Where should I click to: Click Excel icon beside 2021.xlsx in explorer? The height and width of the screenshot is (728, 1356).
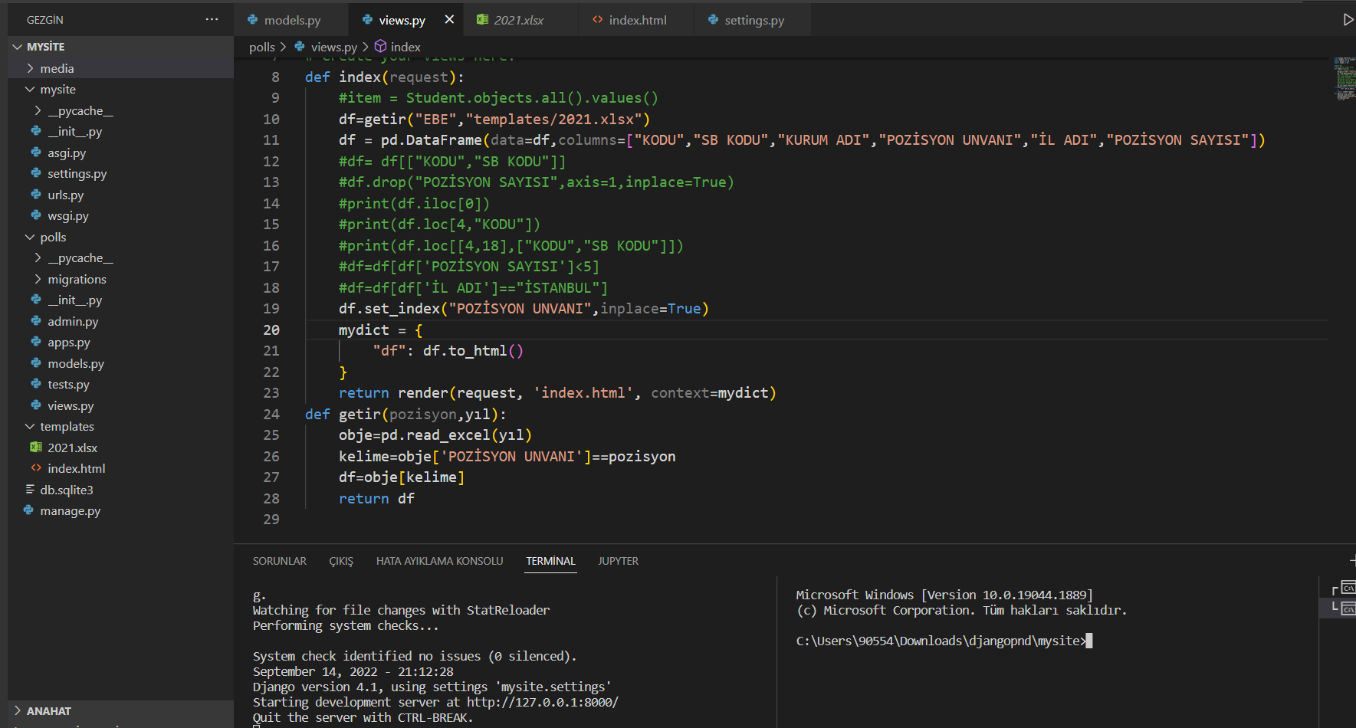(36, 448)
